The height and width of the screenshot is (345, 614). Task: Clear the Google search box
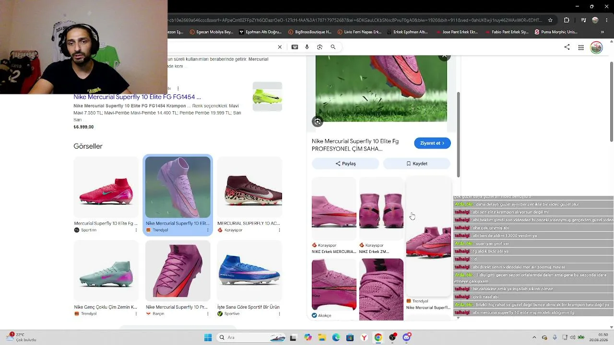(x=280, y=47)
